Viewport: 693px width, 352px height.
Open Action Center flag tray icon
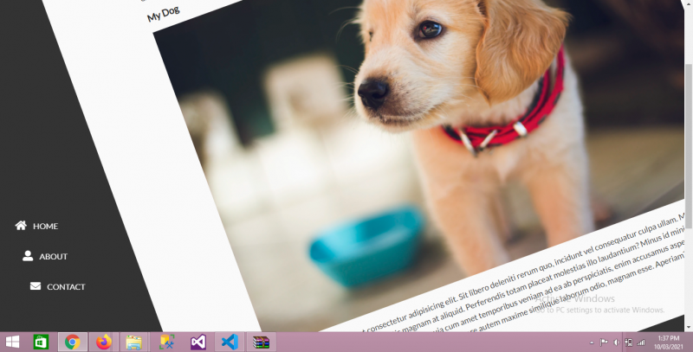pyautogui.click(x=603, y=342)
